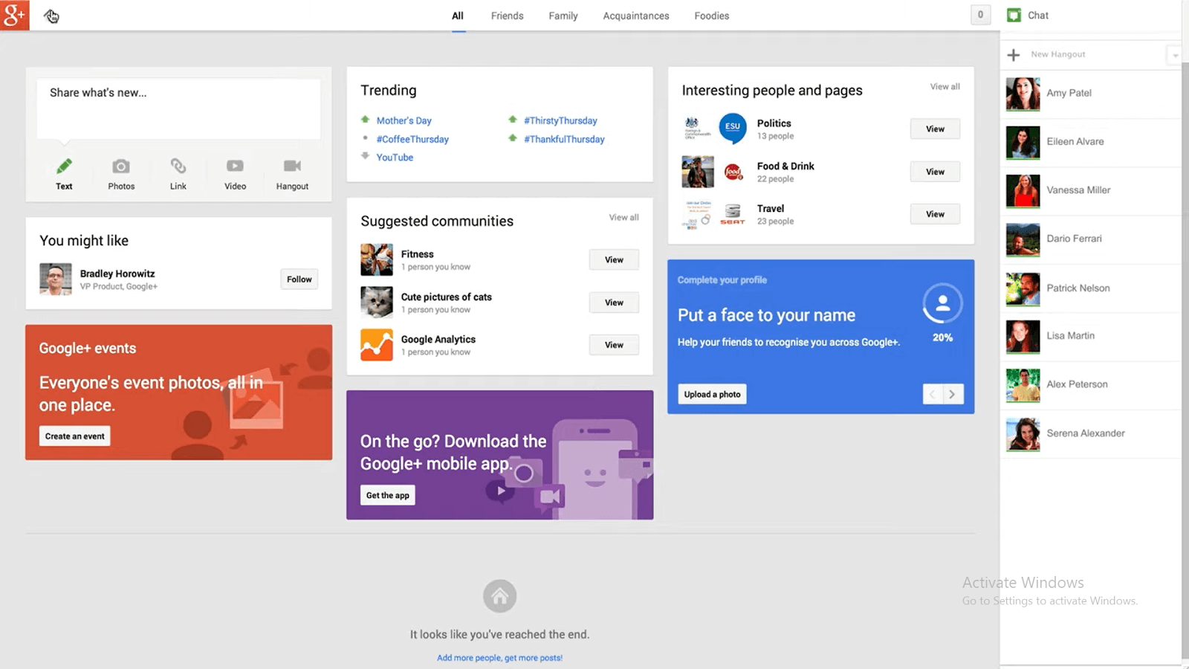Go to next profile suggestion card
Viewport: 1189px width, 669px height.
pos(953,394)
